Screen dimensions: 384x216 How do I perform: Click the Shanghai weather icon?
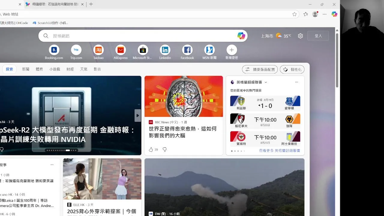point(279,36)
